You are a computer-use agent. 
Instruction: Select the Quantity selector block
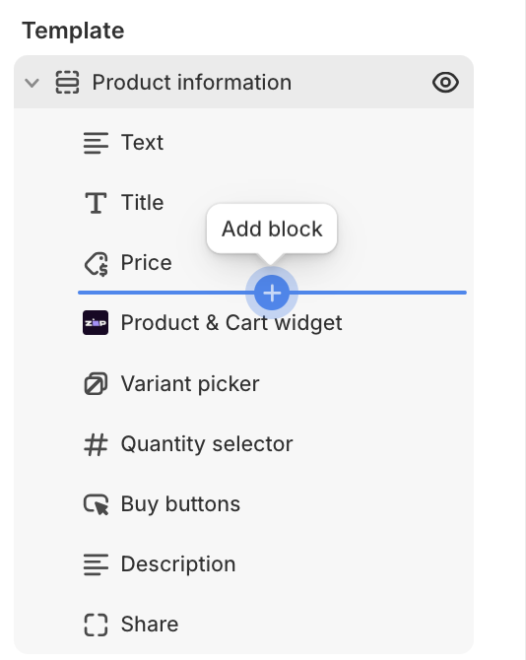tap(243, 444)
